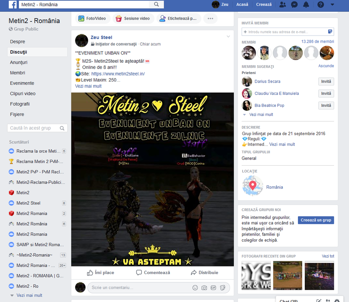Image resolution: width=349 pixels, height=302 pixels.
Task: Expand description Vezi mai mult
Action: point(282,145)
